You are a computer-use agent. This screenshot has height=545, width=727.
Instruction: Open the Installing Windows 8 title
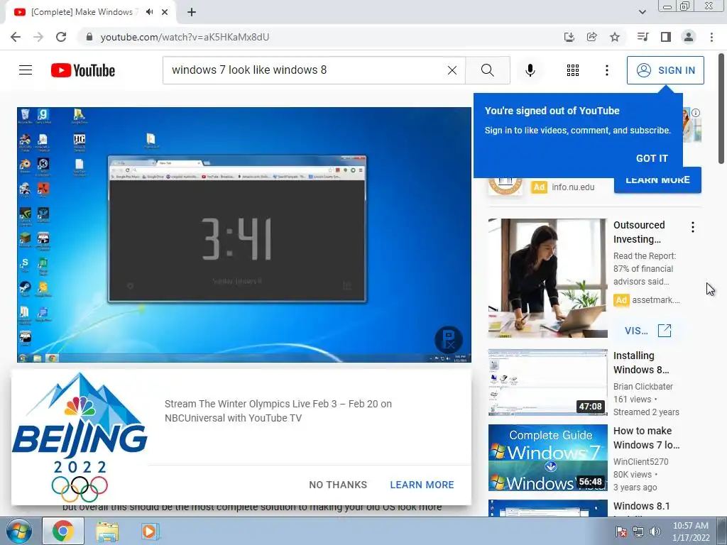click(641, 363)
